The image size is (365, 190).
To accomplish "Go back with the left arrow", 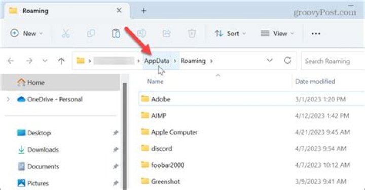I will coord(11,61).
